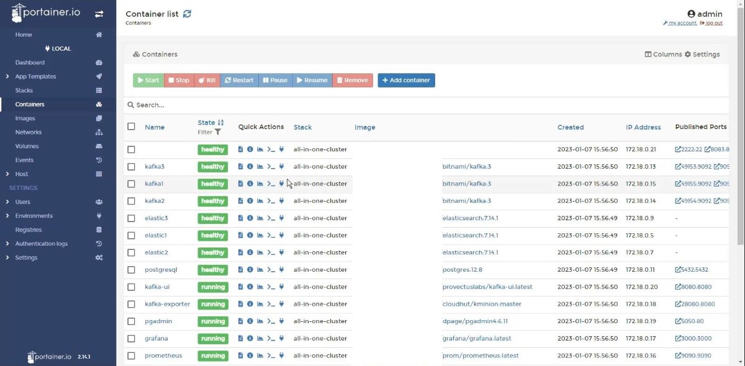Image resolution: width=745 pixels, height=366 pixels.
Task: Click the Add container button
Action: [406, 80]
